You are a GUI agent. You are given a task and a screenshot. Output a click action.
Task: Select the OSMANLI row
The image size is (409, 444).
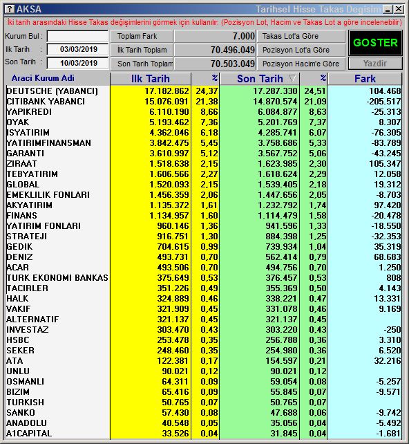pyautogui.click(x=204, y=382)
